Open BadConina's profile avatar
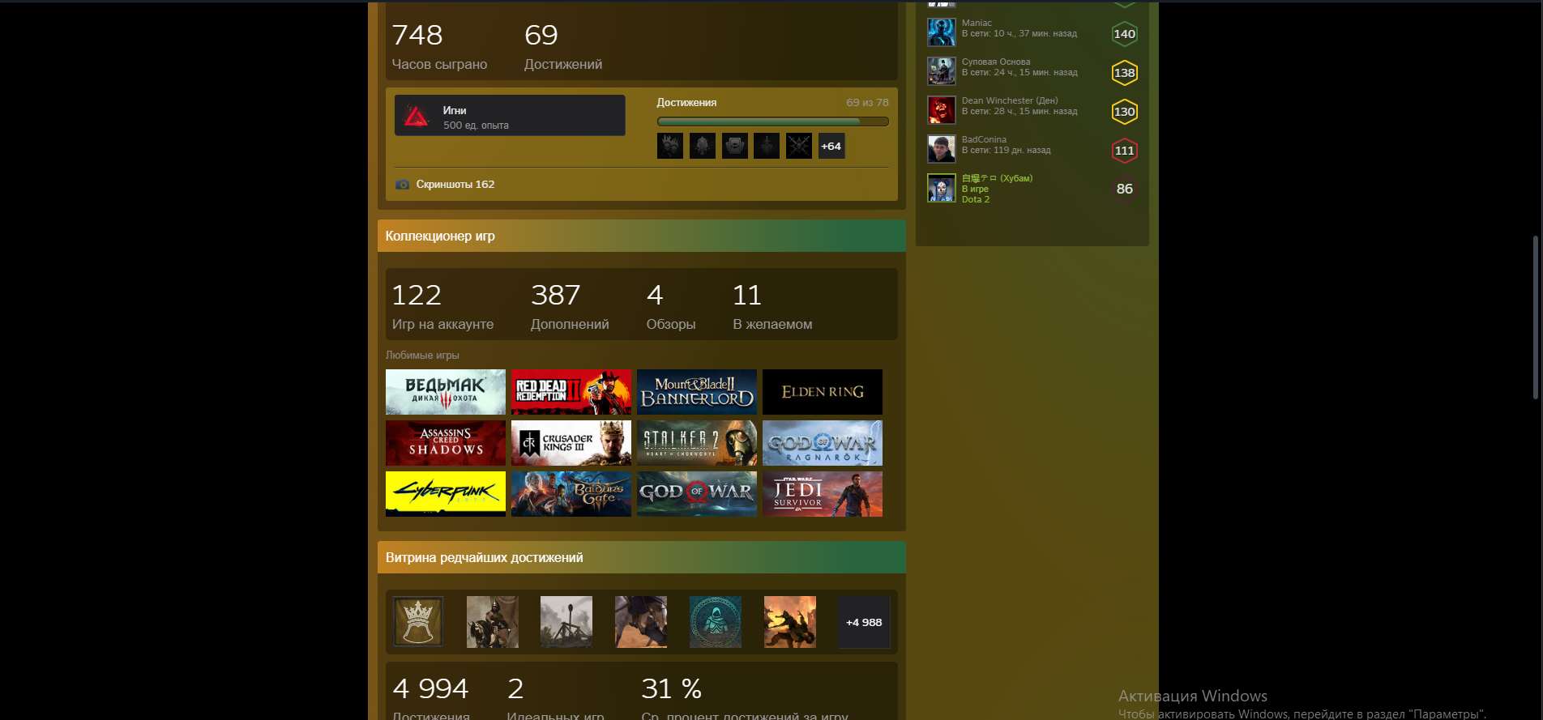1543x720 pixels. pos(941,149)
